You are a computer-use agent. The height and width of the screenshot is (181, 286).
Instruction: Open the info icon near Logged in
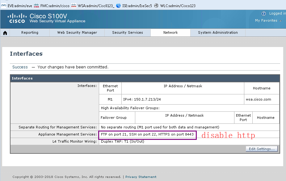(x=263, y=13)
